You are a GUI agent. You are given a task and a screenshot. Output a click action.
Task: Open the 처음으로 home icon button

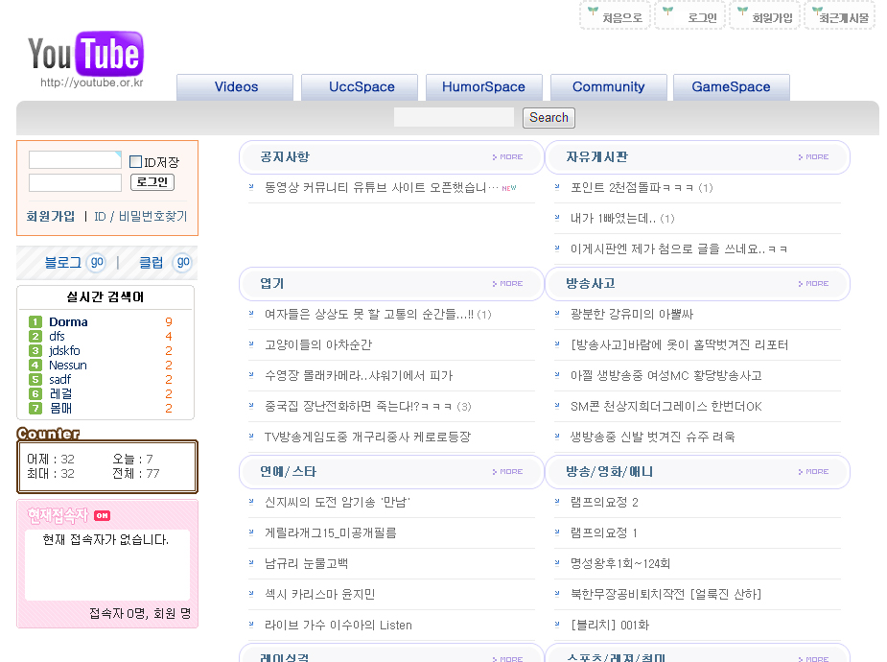click(616, 16)
